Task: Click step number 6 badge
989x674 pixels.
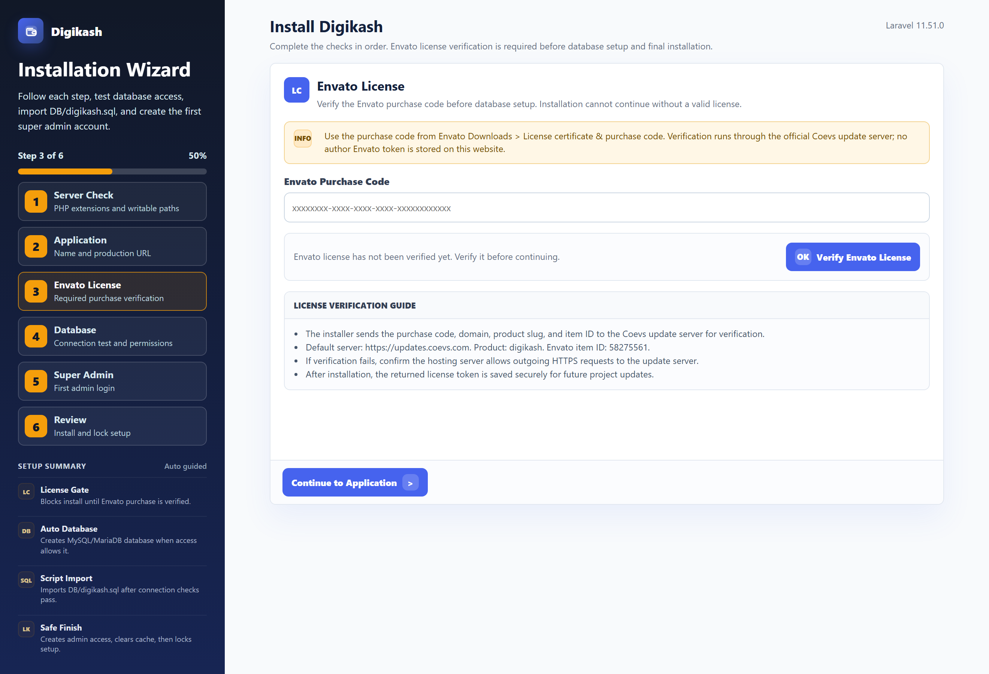Action: pos(36,426)
